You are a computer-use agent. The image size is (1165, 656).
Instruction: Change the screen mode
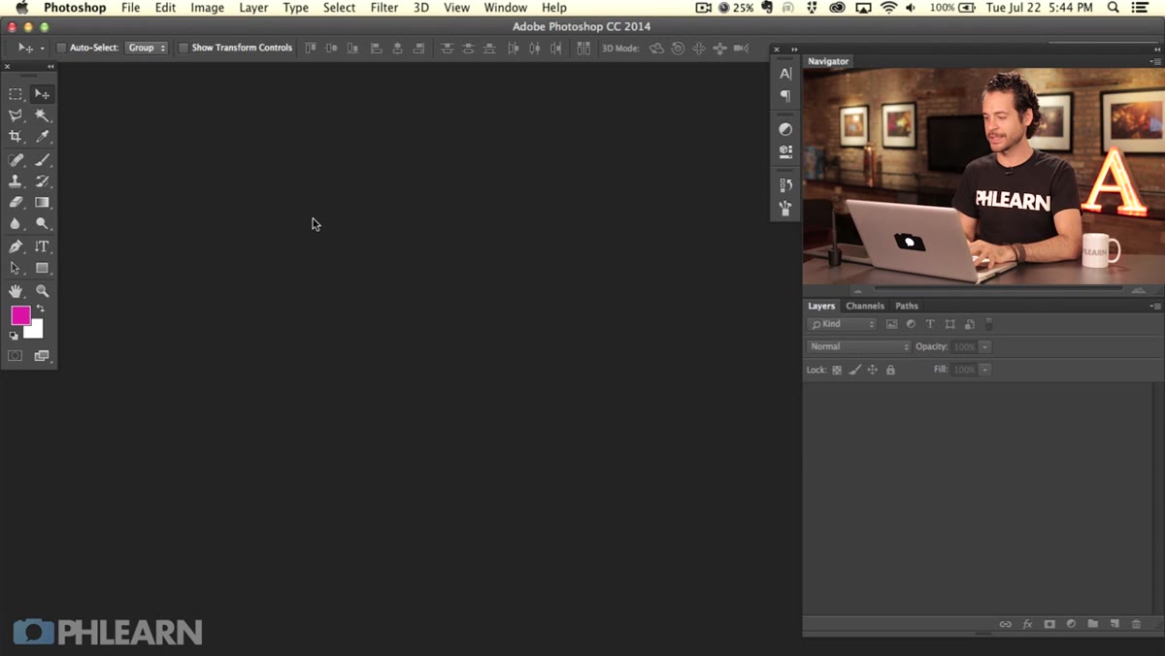42,356
